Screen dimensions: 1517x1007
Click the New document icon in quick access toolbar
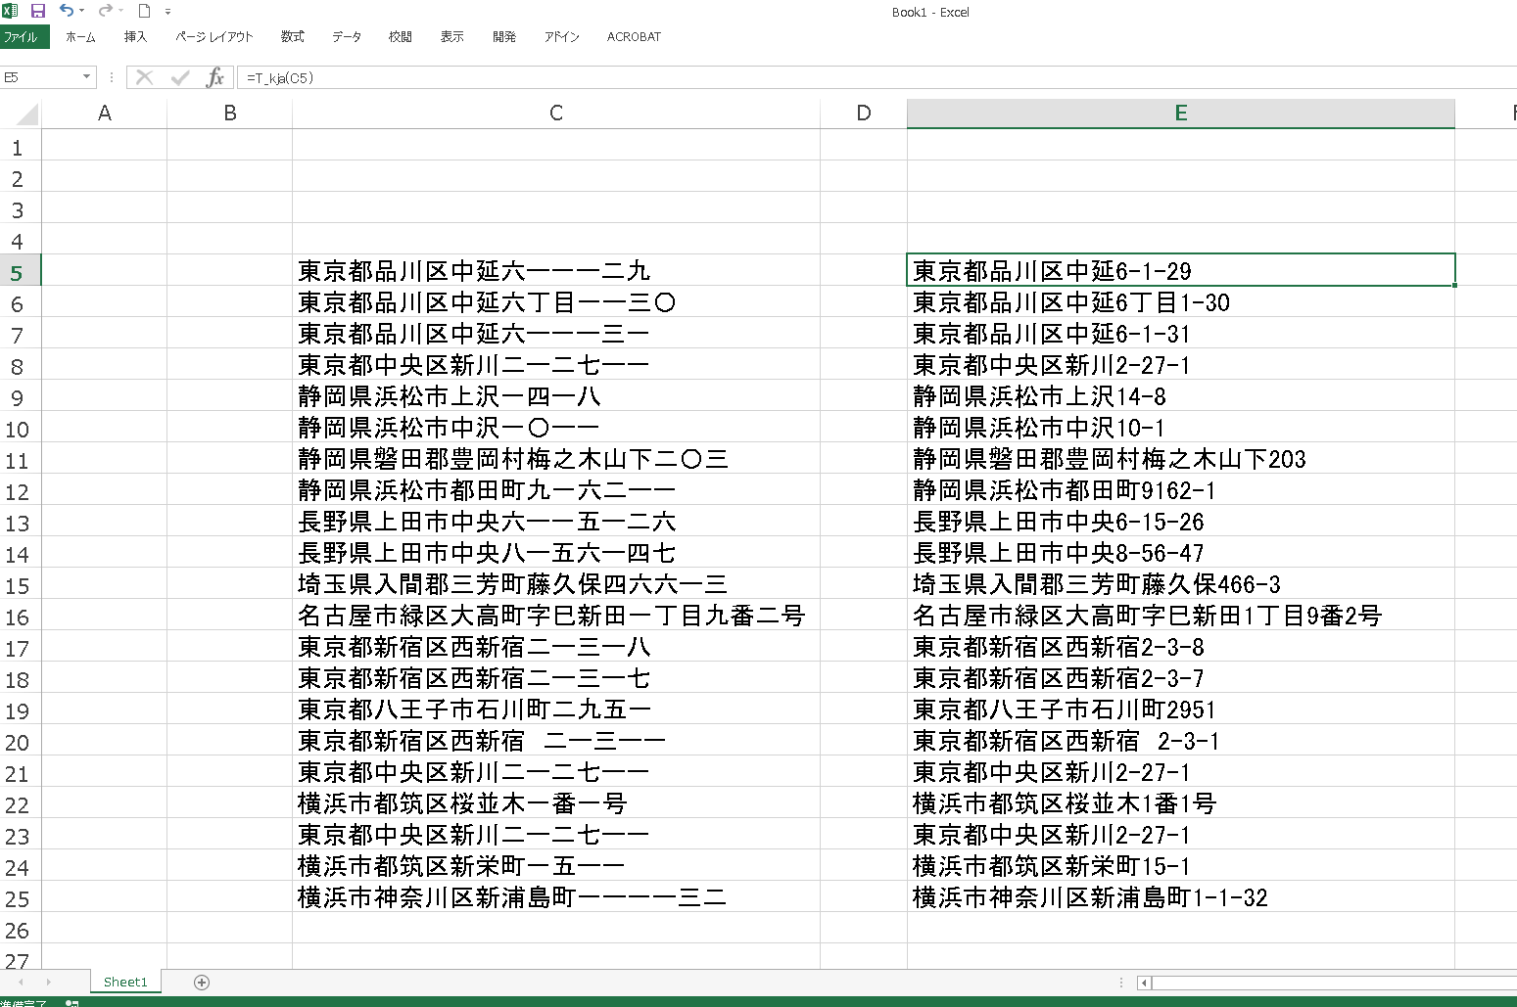144,11
